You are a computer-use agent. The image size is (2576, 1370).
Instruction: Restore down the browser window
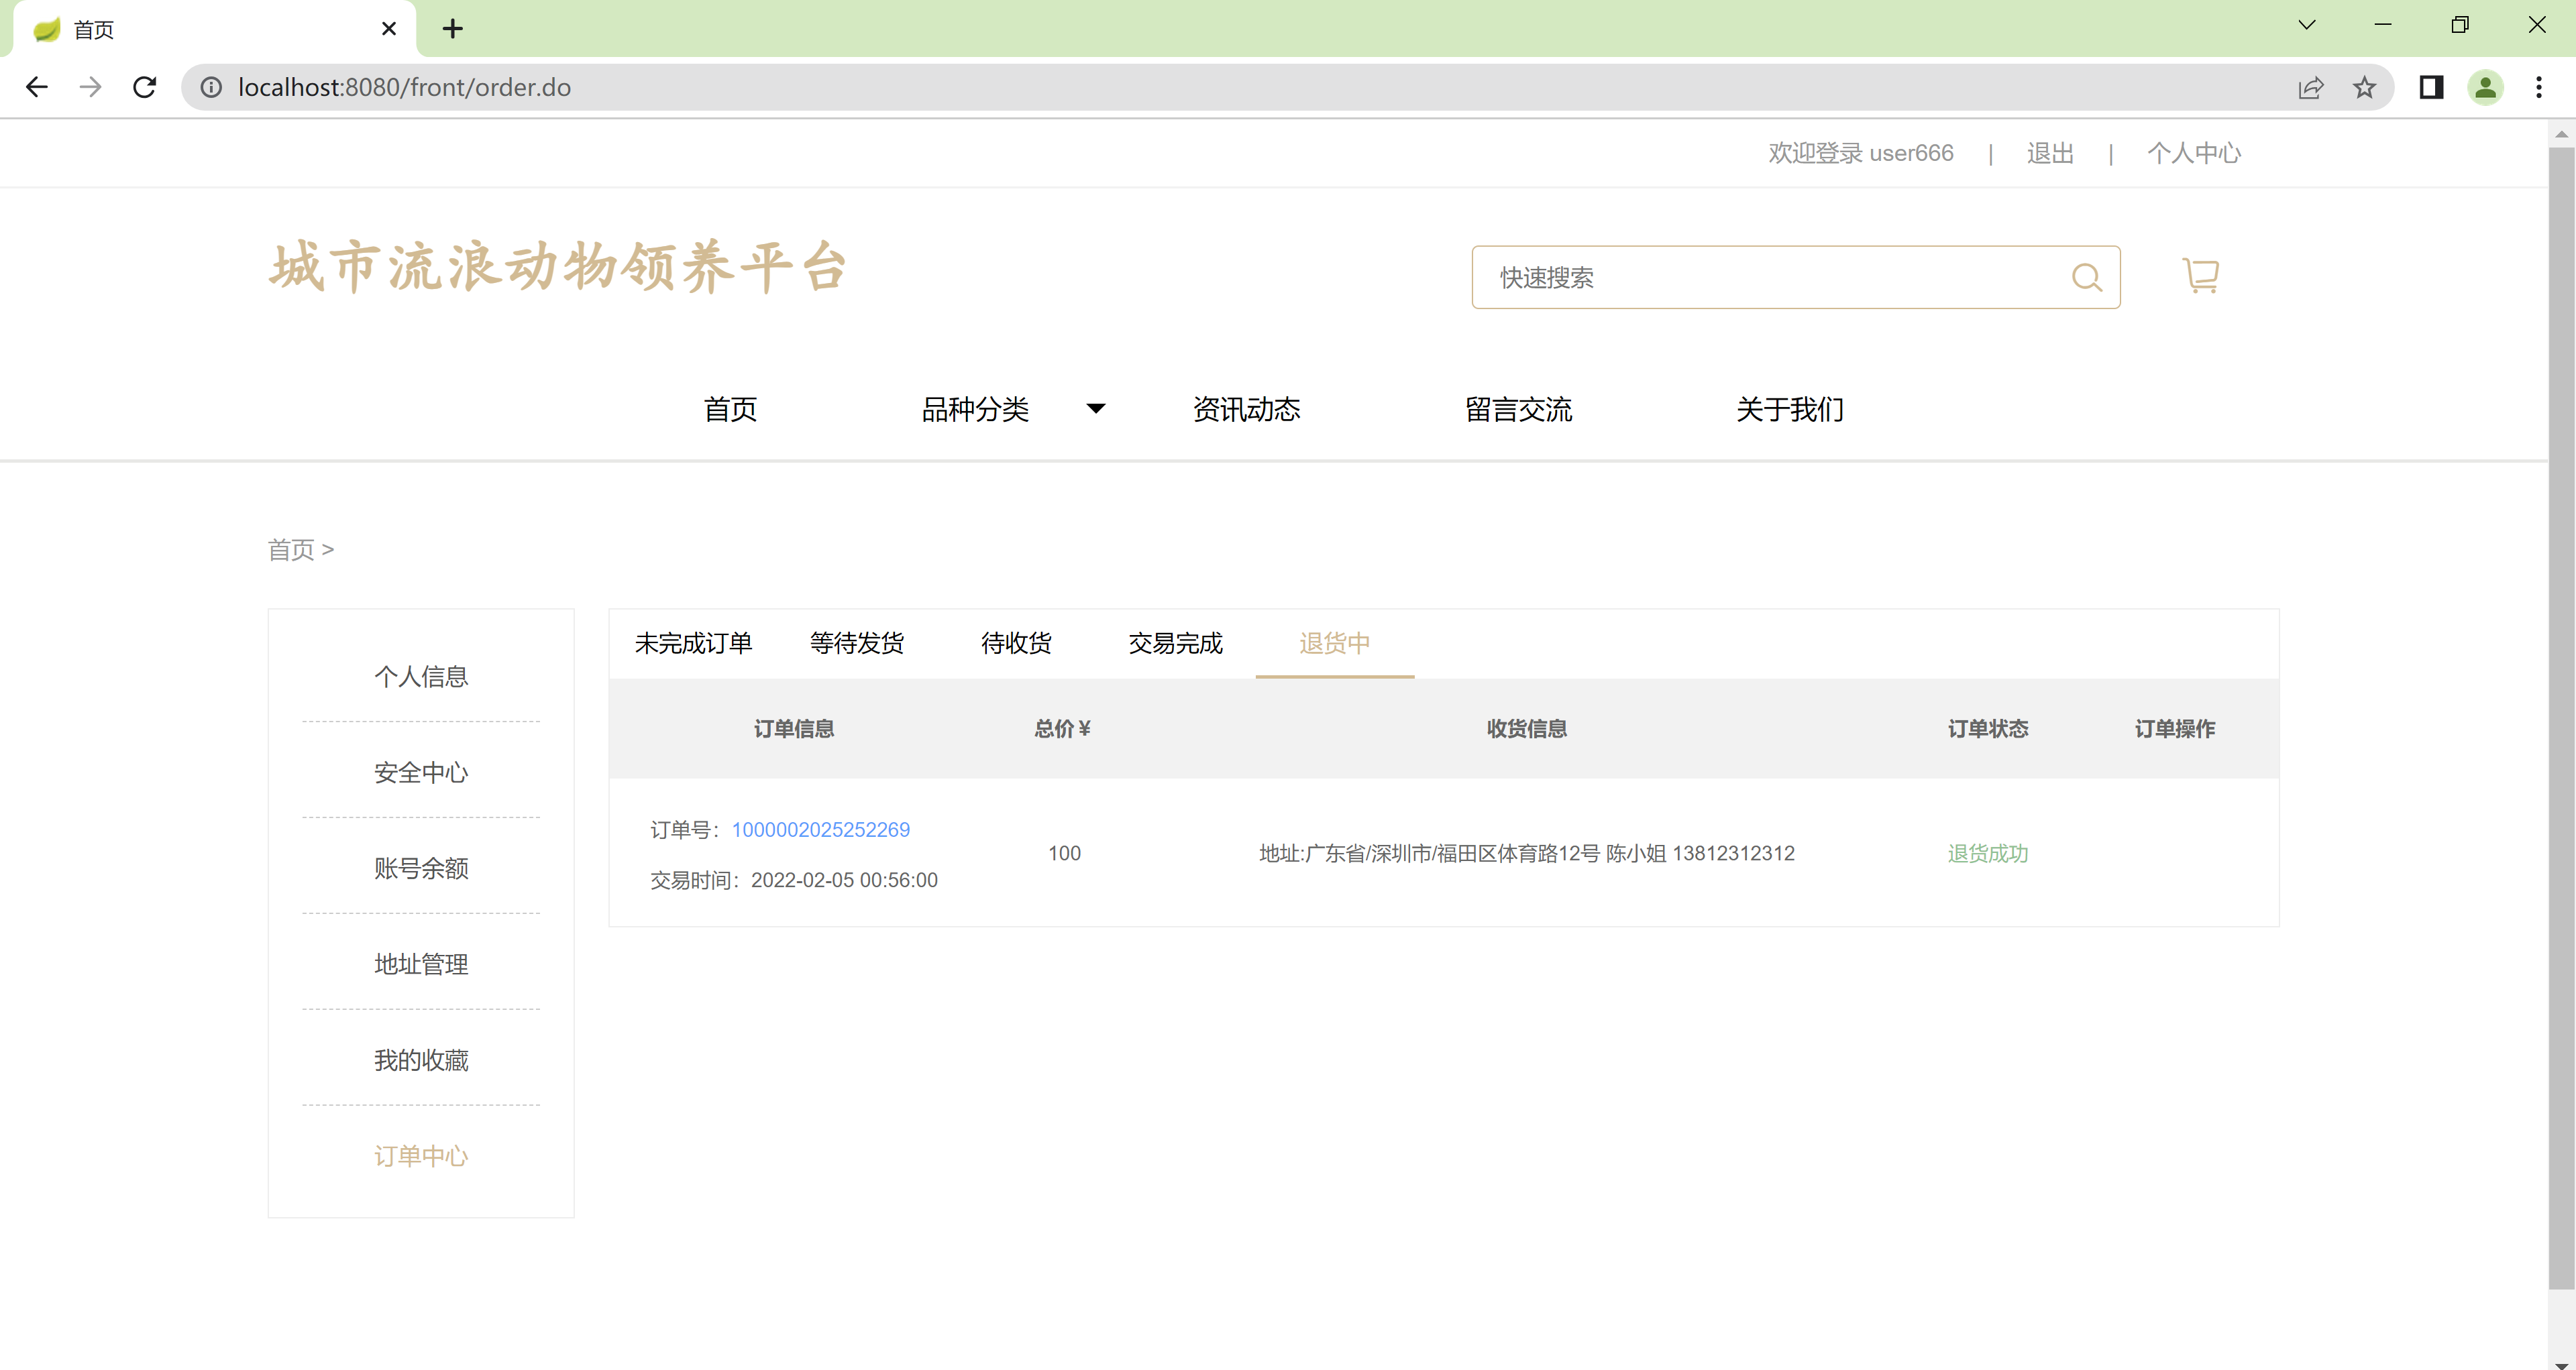point(2460,25)
